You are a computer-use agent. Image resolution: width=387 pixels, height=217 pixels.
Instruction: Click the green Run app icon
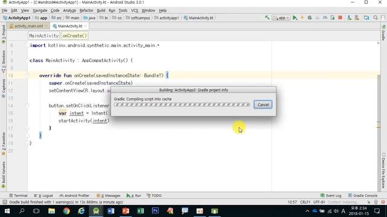pos(294,17)
